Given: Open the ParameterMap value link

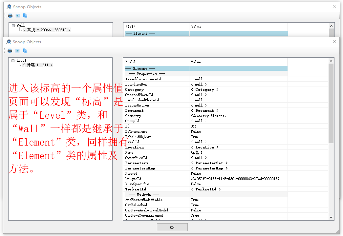Looking at the screenshot, I should pos(209,168).
